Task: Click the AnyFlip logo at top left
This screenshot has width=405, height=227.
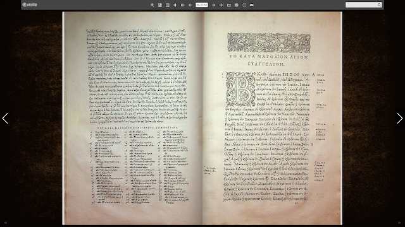Action: (x=30, y=4)
